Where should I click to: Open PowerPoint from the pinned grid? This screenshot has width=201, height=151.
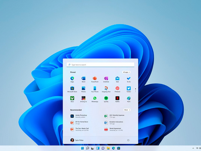click(95, 79)
